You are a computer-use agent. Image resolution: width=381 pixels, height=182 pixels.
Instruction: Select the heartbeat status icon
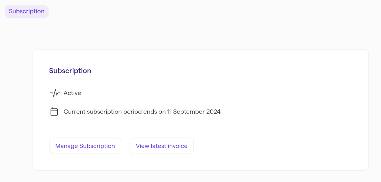click(55, 93)
